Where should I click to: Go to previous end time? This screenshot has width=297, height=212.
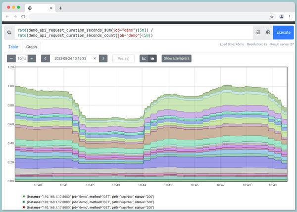click(46, 58)
